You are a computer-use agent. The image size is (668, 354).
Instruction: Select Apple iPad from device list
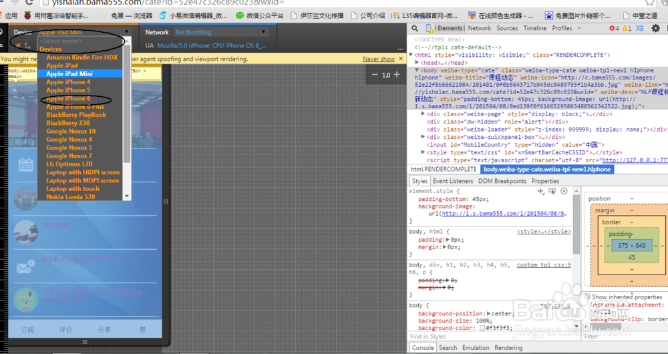(x=61, y=65)
